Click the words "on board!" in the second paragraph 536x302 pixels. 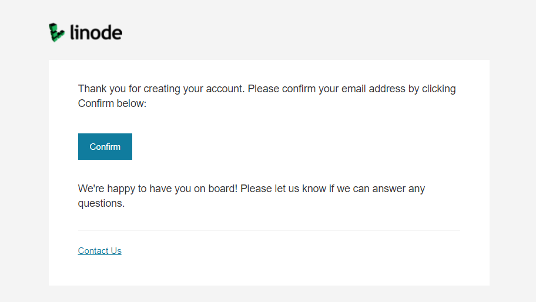tap(216, 189)
